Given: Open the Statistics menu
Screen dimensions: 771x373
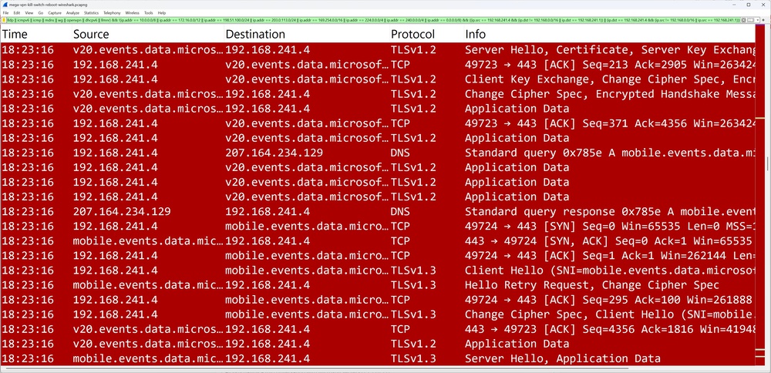Looking at the screenshot, I should (x=91, y=13).
